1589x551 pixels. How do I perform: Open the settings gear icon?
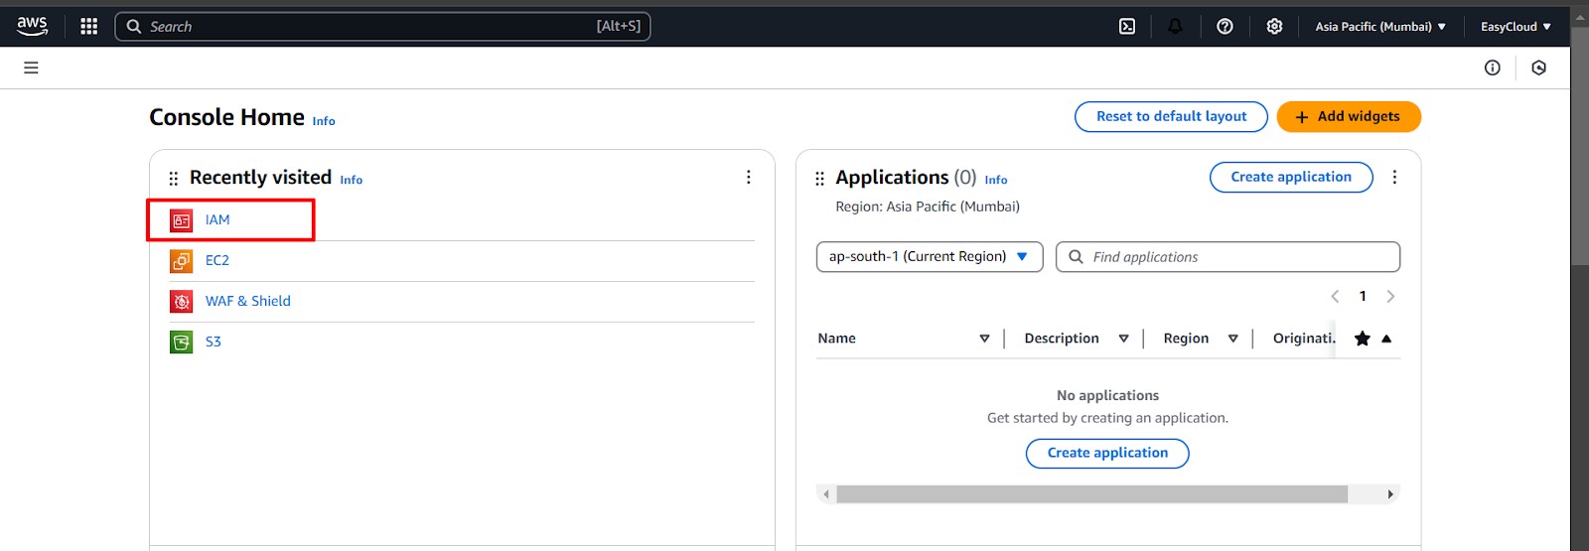point(1274,27)
